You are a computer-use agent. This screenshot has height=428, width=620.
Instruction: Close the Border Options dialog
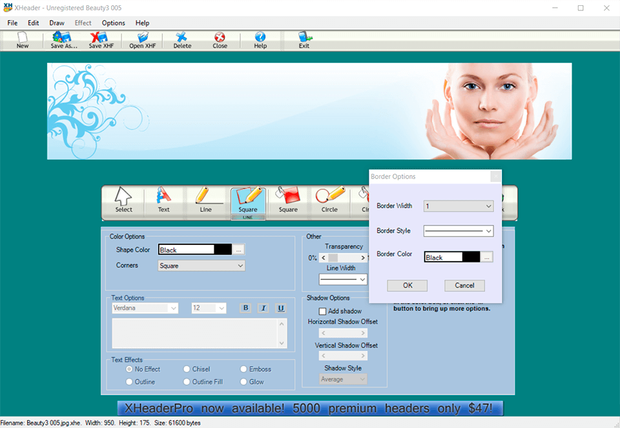click(495, 177)
